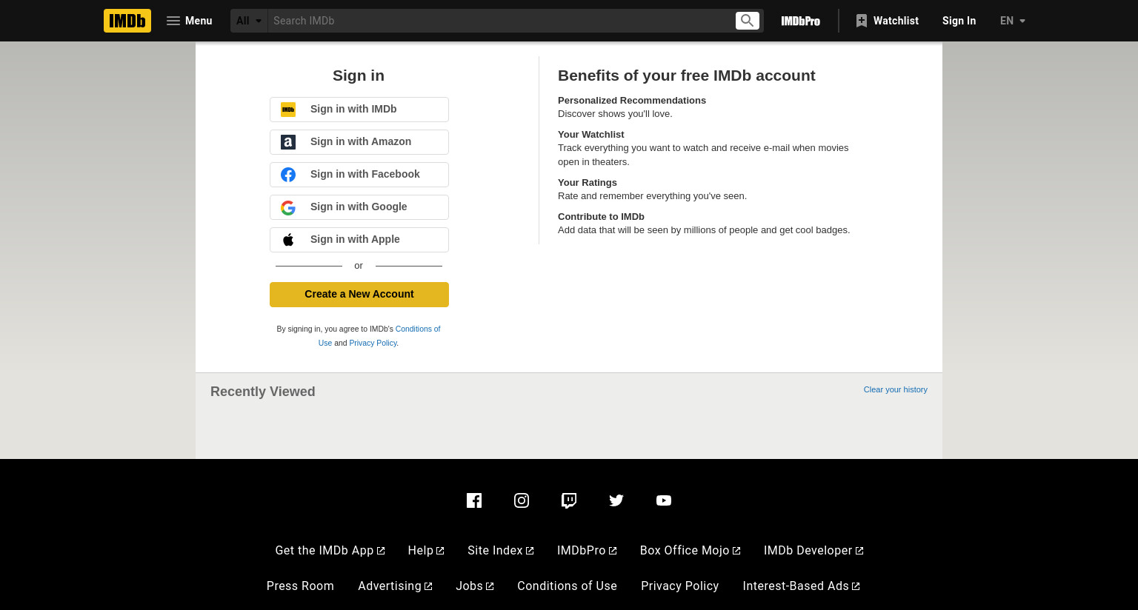Focus the Search IMDb field
Viewport: 1138px width, 610px height.
pos(501,21)
